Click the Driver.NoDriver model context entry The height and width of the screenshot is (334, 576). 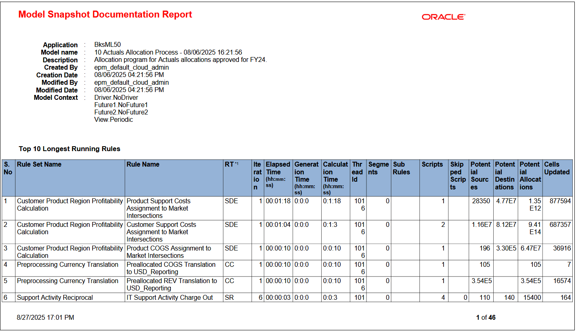click(117, 97)
